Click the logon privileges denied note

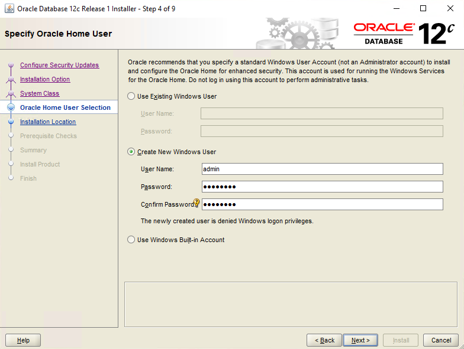tap(227, 221)
